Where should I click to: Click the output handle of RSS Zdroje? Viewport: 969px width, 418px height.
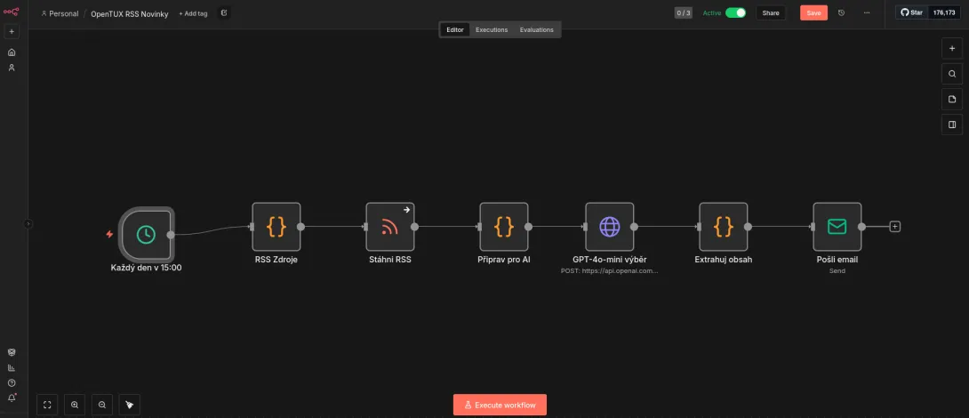coord(300,227)
